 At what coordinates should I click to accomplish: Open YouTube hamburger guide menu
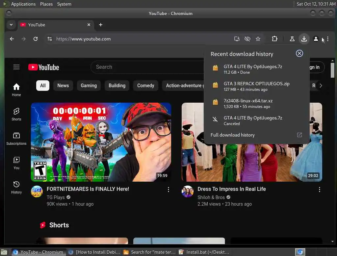[x=16, y=67]
